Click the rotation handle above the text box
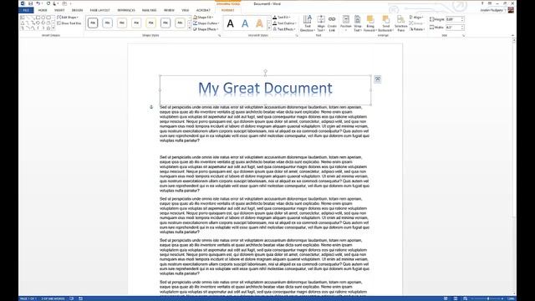Screen dimensions: 535x301 tap(265, 71)
